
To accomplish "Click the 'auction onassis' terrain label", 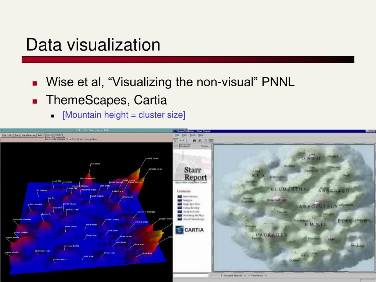I will (x=60, y=260).
